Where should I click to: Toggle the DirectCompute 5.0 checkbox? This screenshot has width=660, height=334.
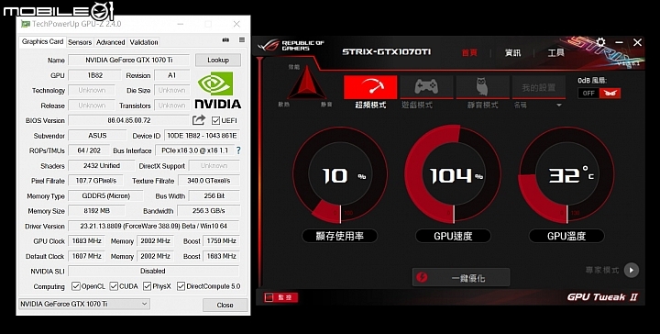click(x=181, y=286)
